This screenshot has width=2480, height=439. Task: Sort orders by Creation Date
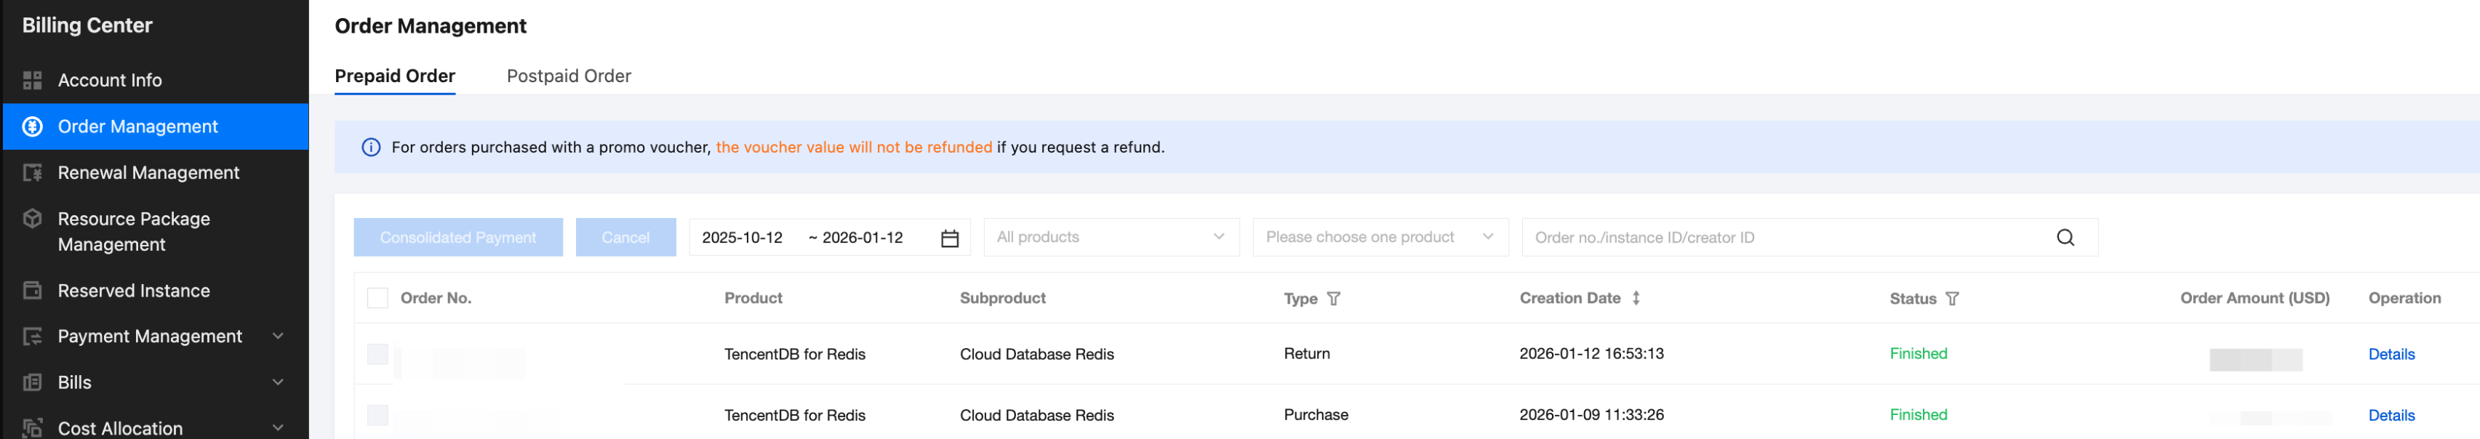(x=1636, y=299)
